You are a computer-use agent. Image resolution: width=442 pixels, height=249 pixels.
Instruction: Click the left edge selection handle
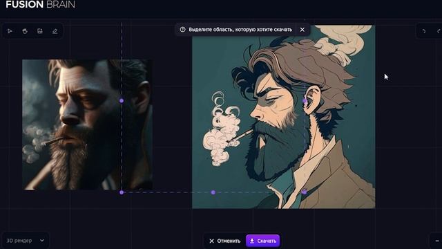point(122,100)
